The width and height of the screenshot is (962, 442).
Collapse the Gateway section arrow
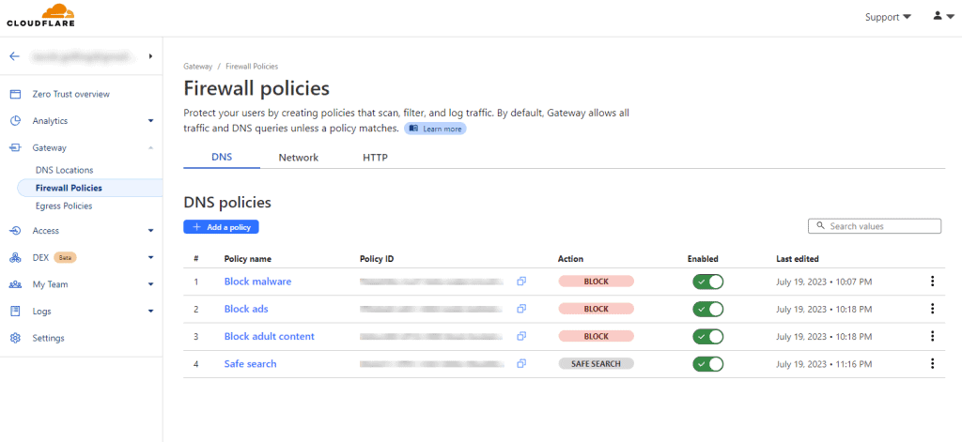tap(151, 147)
